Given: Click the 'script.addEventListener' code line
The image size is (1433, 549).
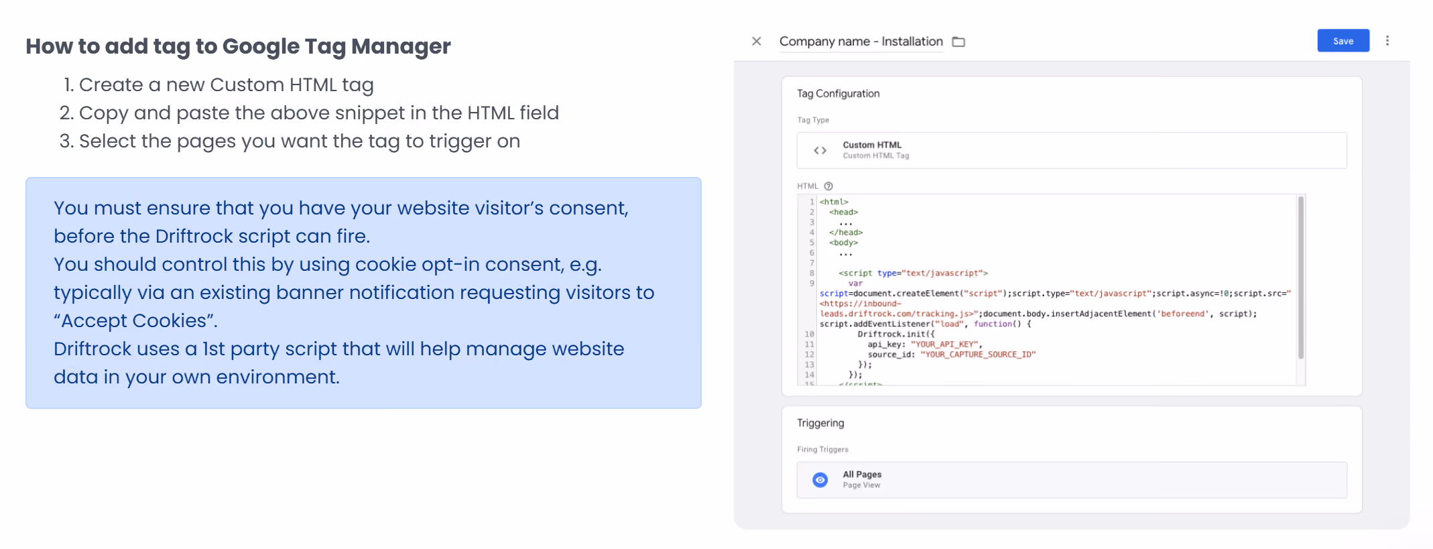Looking at the screenshot, I should click(926, 324).
